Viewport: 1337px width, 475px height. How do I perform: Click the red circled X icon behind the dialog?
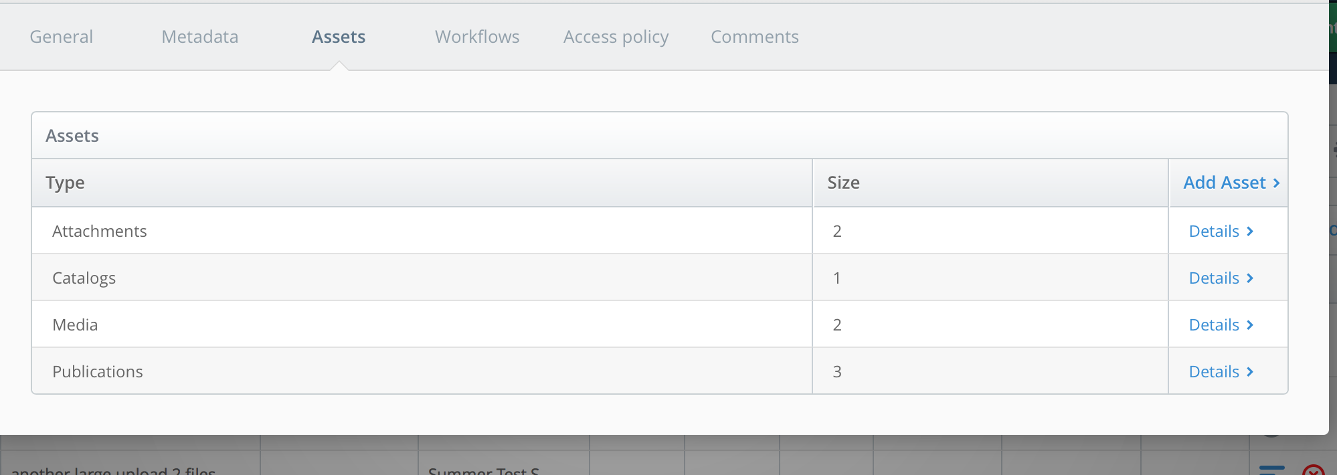(x=1313, y=471)
